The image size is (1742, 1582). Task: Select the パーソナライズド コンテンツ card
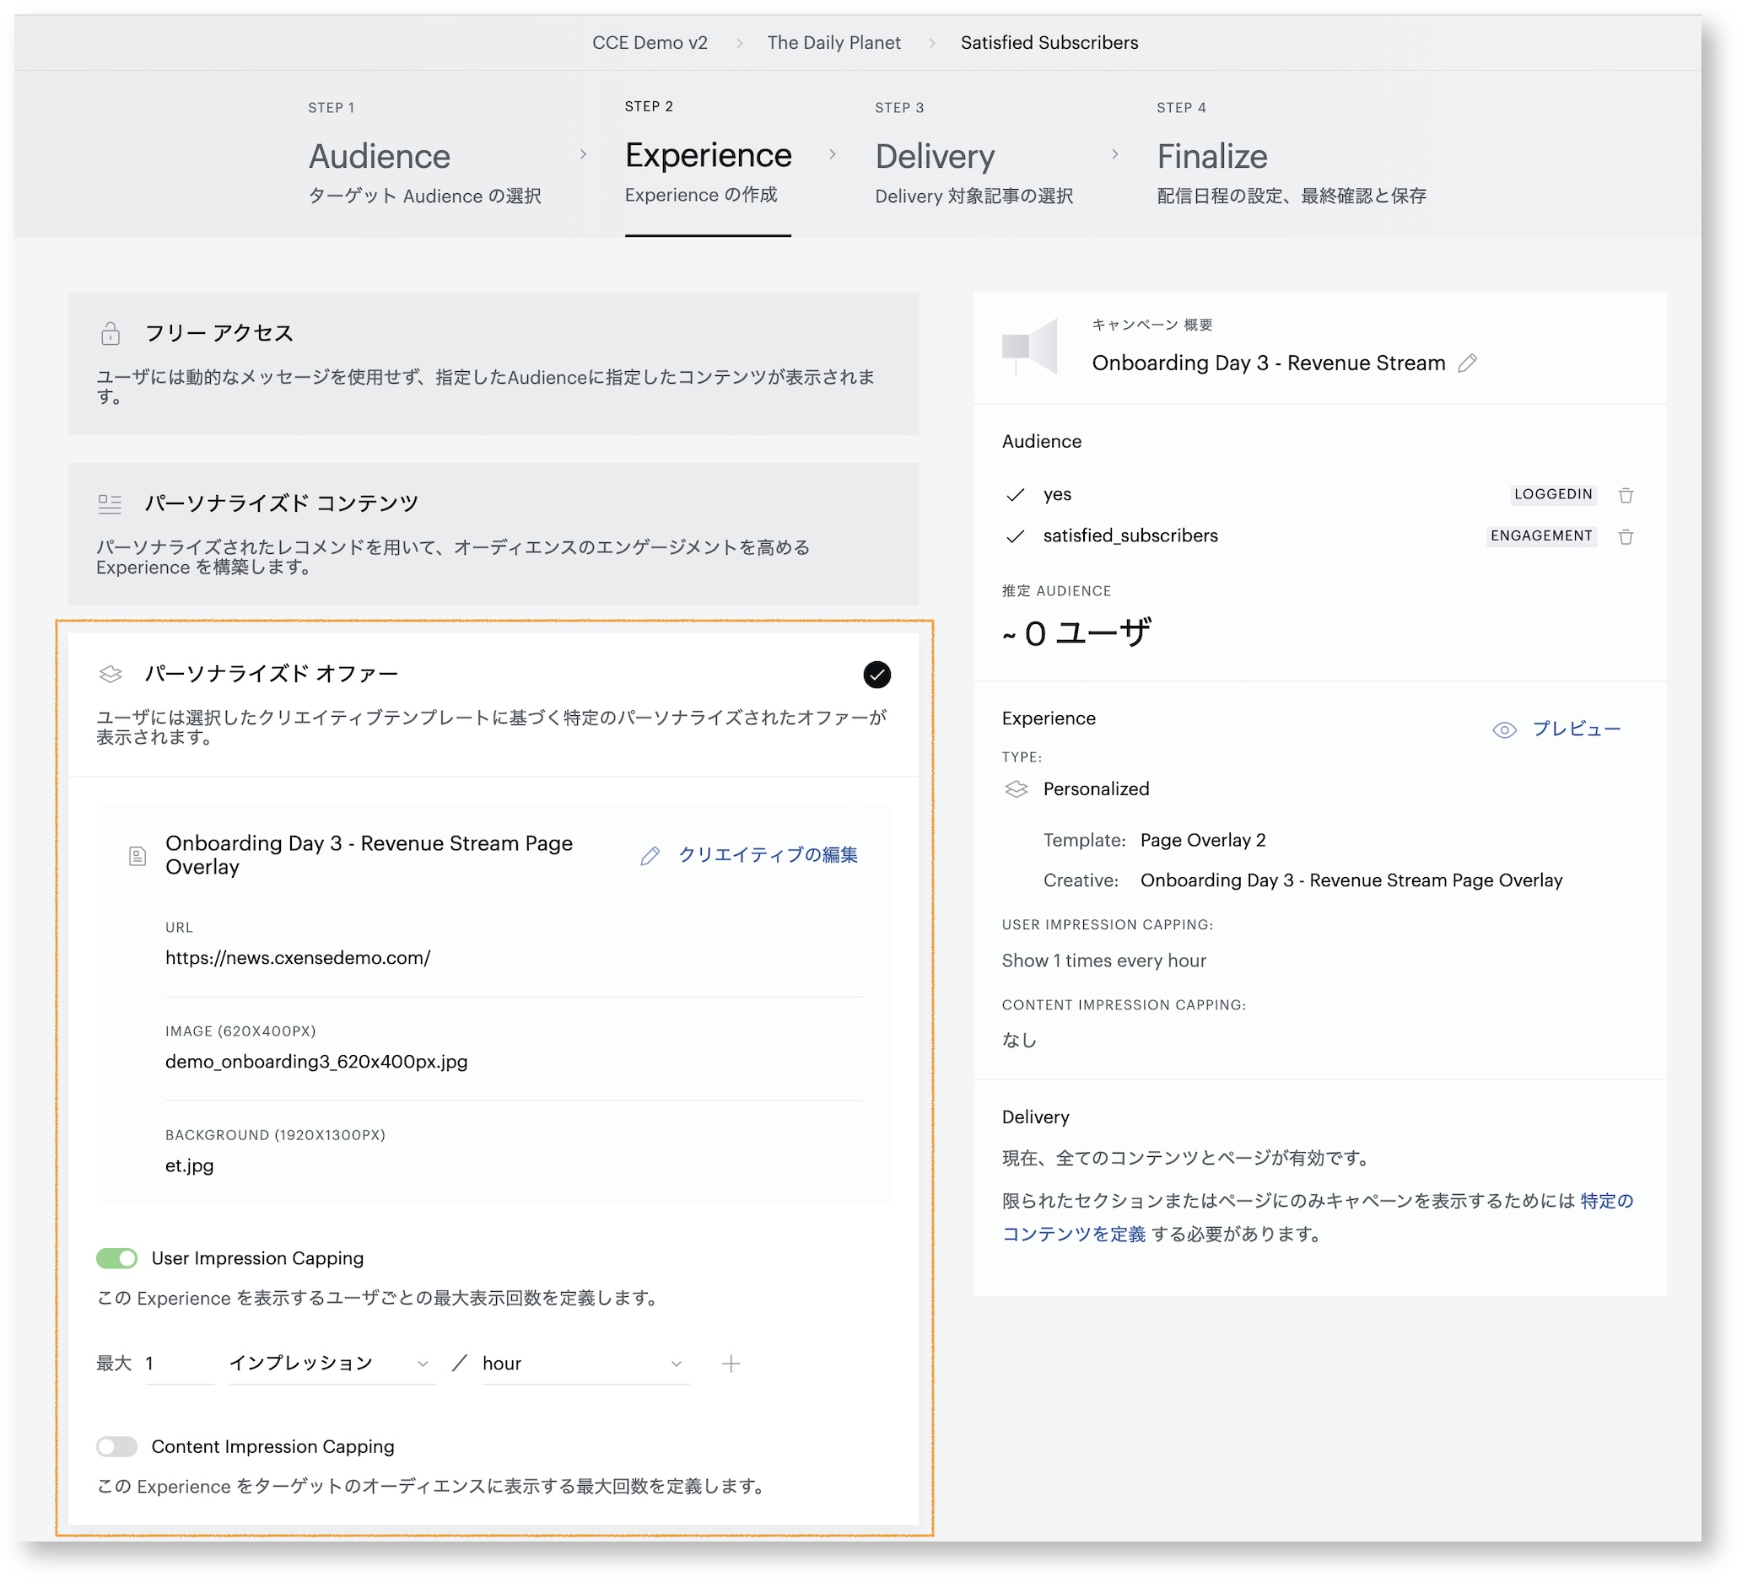(x=493, y=534)
